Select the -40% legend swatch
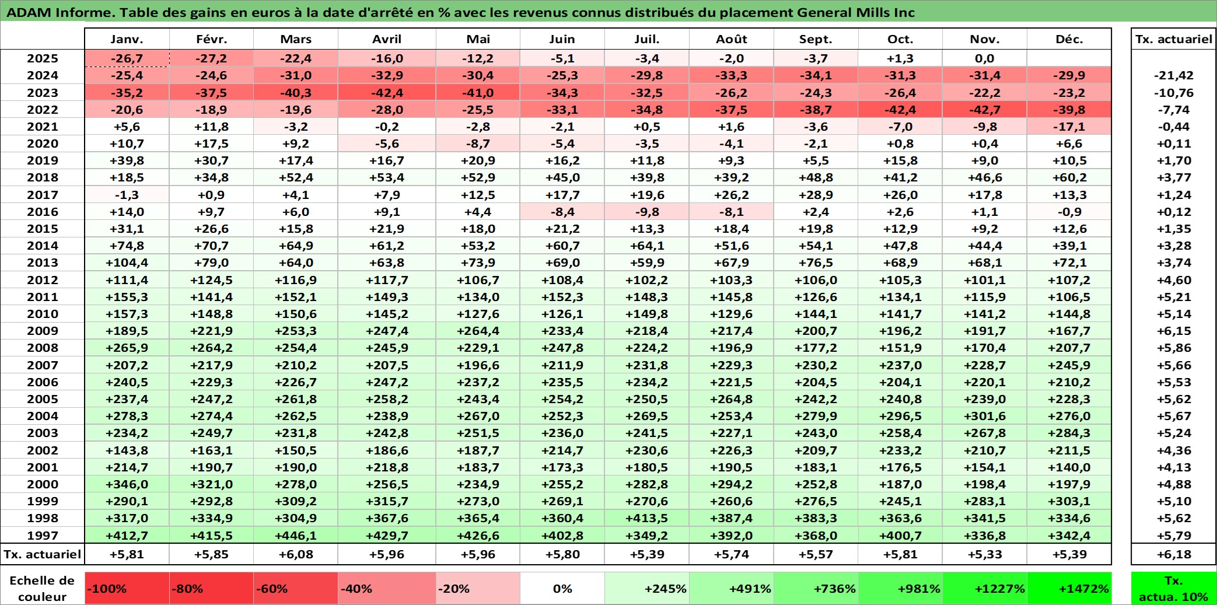The width and height of the screenshot is (1217, 605). tap(387, 588)
